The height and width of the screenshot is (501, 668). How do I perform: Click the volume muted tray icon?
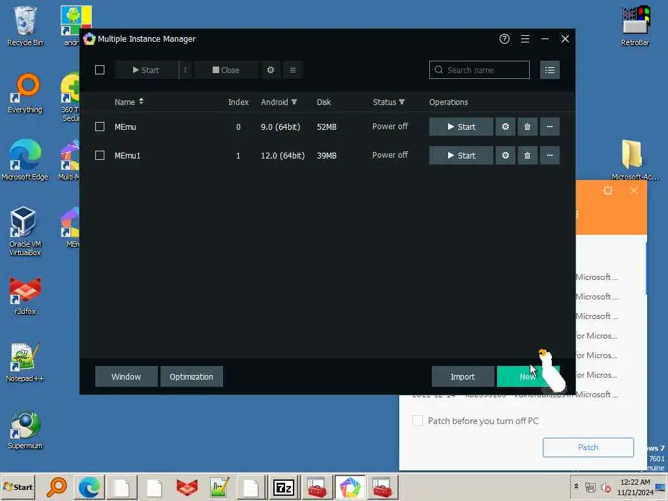coord(605,487)
